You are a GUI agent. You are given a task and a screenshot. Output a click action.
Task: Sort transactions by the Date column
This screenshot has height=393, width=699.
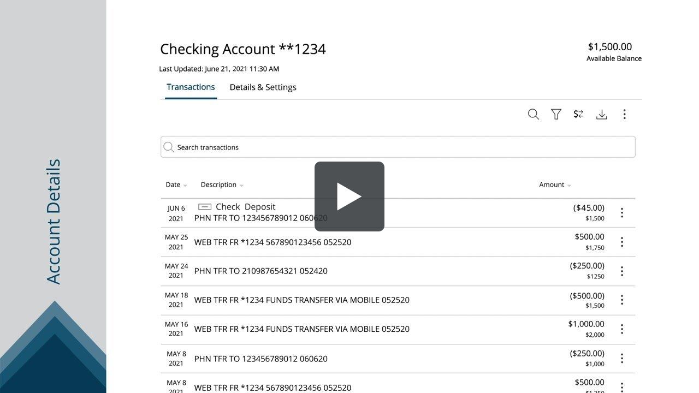click(176, 184)
